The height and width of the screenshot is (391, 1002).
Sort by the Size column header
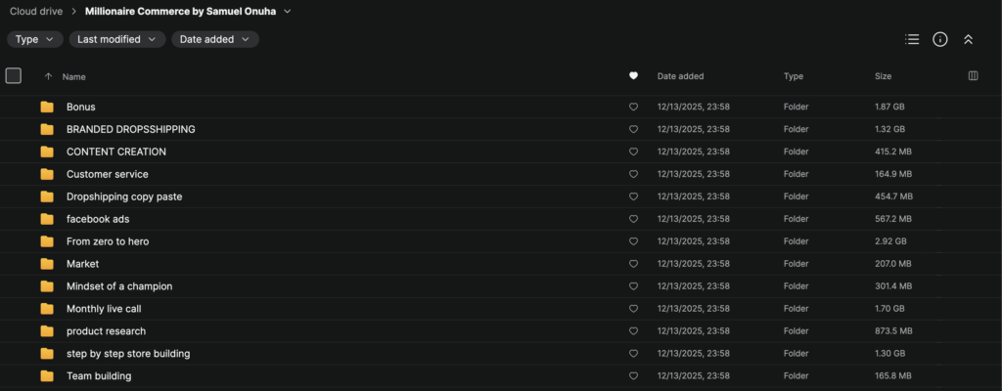point(883,76)
